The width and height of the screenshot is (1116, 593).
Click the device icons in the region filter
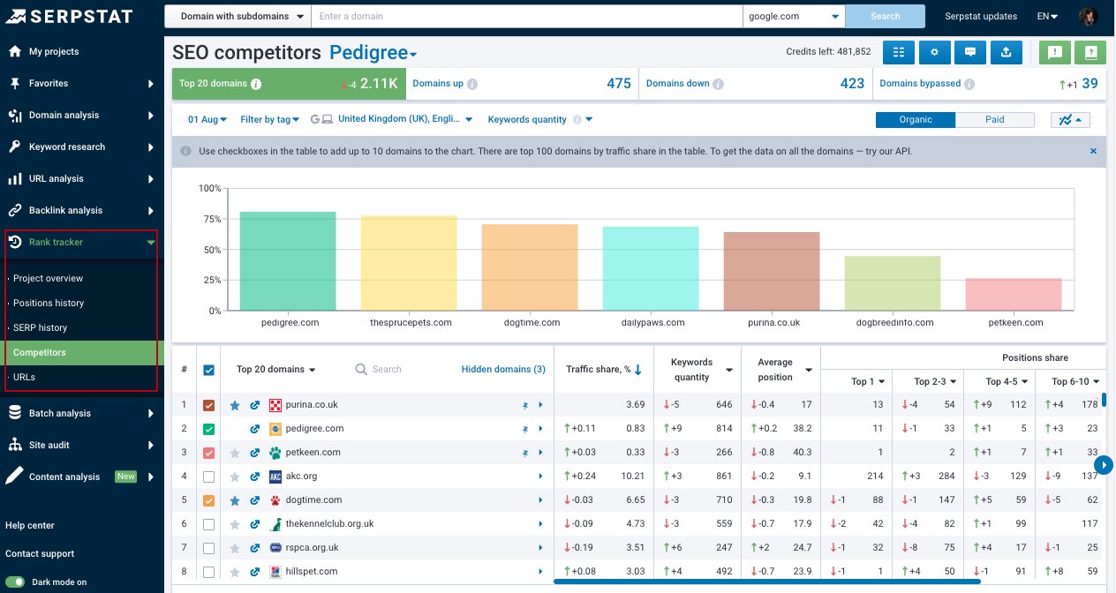[x=321, y=120]
